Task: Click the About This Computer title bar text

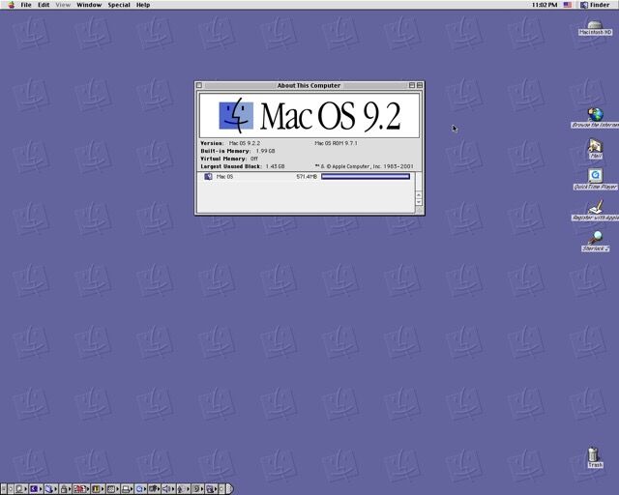Action: tap(309, 85)
